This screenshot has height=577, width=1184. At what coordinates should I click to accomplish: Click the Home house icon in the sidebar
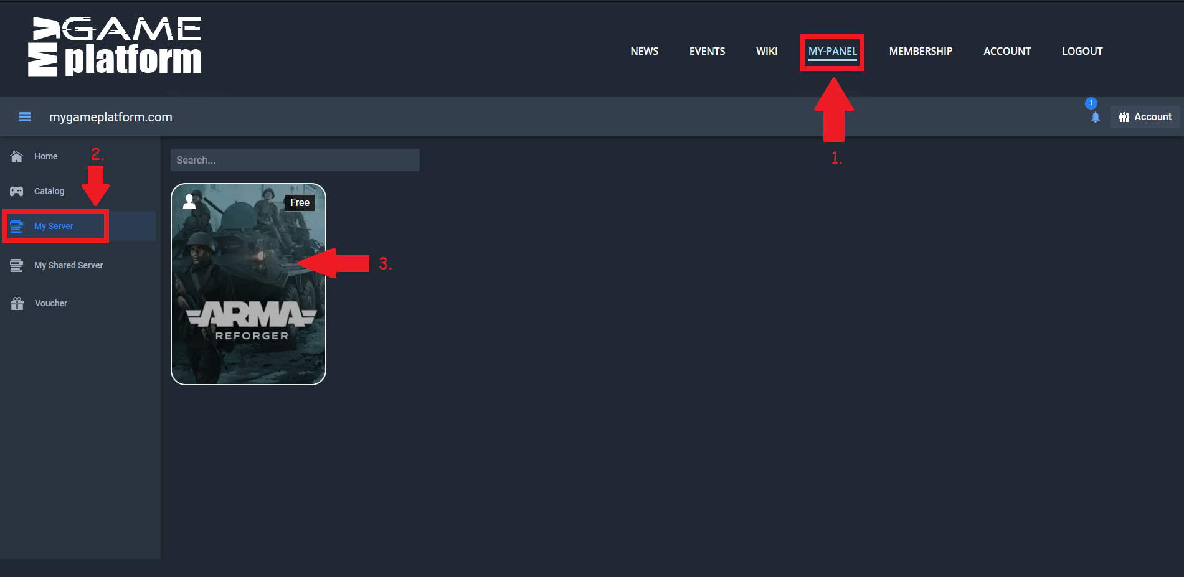click(17, 156)
